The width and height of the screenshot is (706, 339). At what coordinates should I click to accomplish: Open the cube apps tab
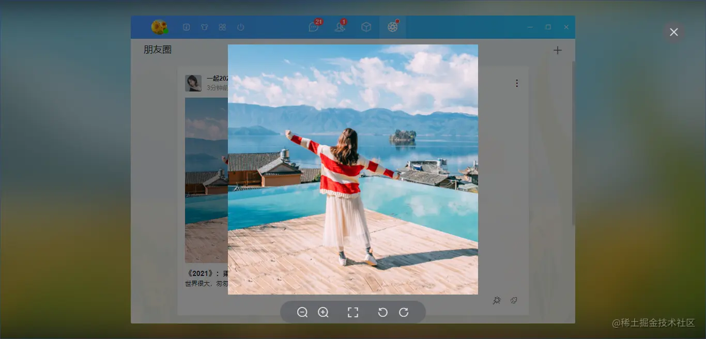tap(366, 27)
